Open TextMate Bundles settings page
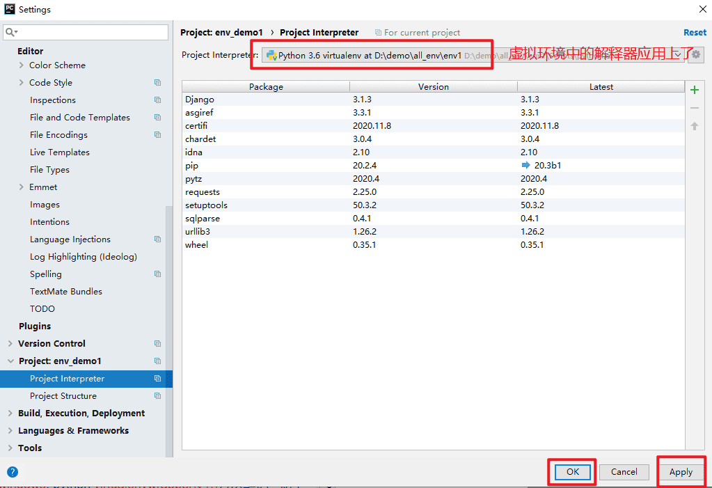The width and height of the screenshot is (712, 488). (66, 291)
